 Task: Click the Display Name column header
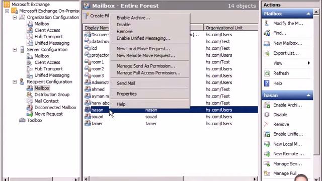(97, 28)
